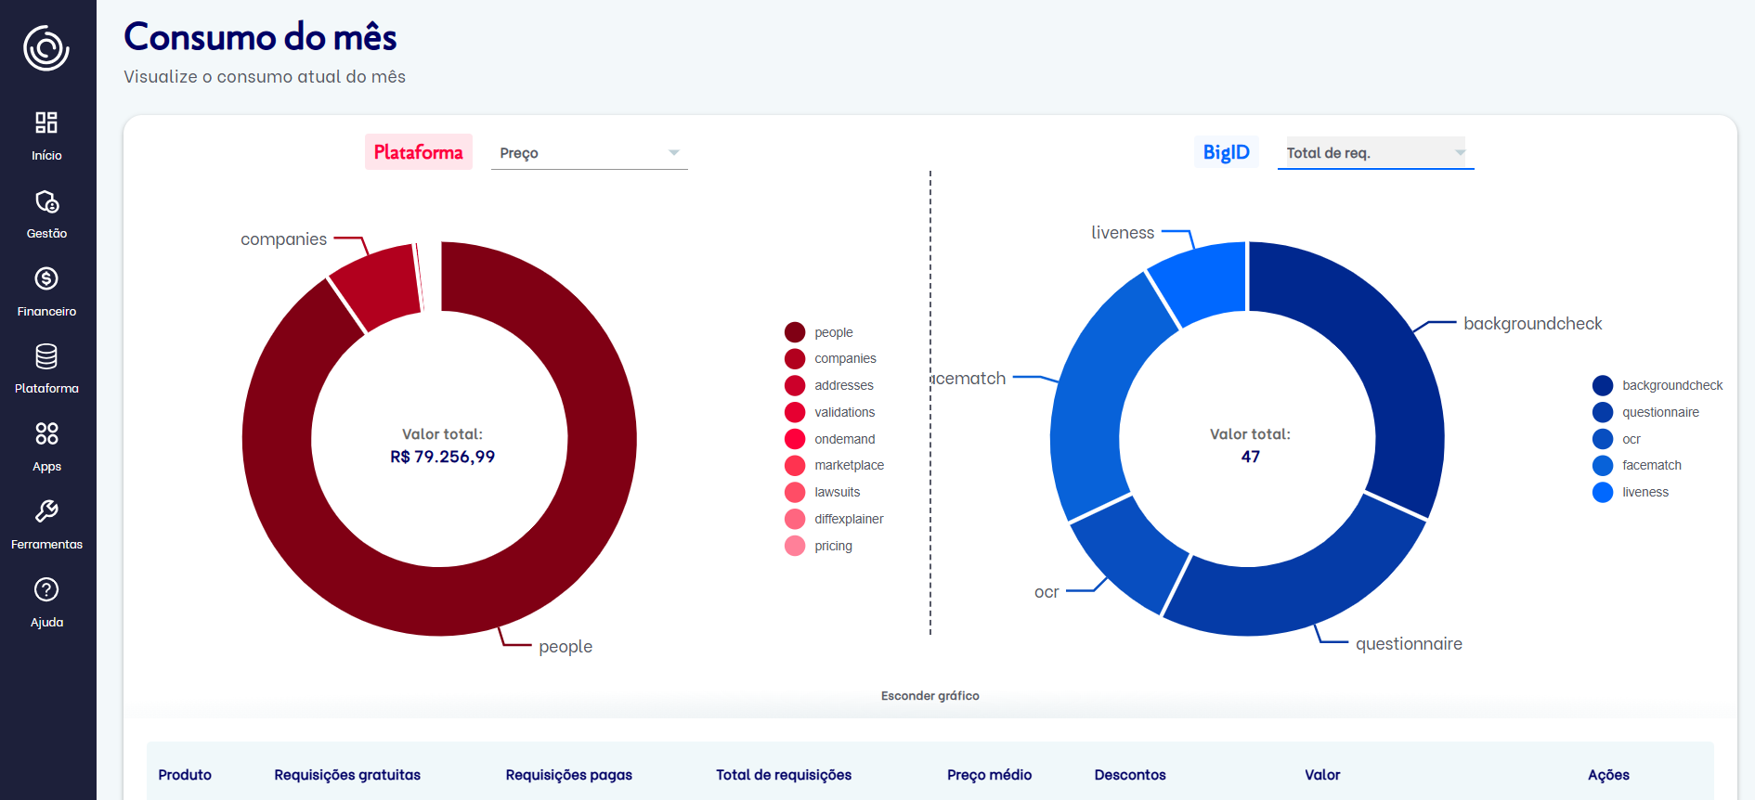Click Esconder gráfico to hide charts

(929, 695)
